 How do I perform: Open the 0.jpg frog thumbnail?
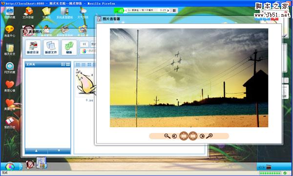coord(86,82)
